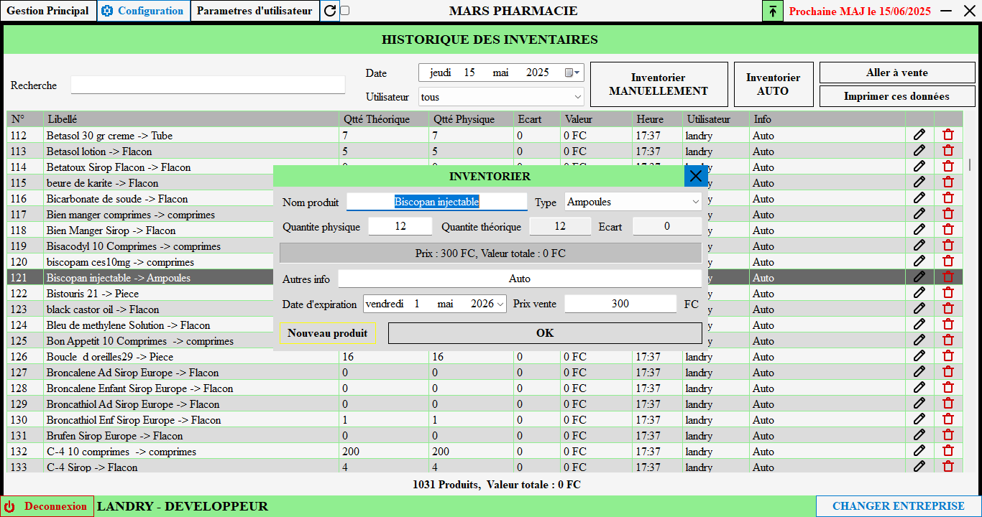Toggle the checkbox next to refresh icon

pos(345,11)
